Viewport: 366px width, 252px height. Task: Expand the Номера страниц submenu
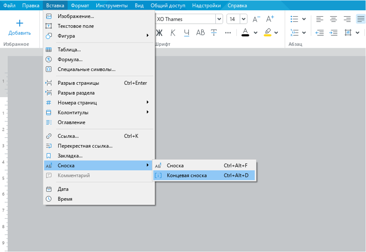(99, 103)
